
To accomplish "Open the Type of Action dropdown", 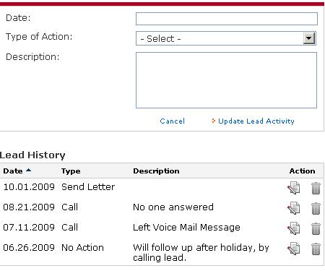I will pos(226,38).
